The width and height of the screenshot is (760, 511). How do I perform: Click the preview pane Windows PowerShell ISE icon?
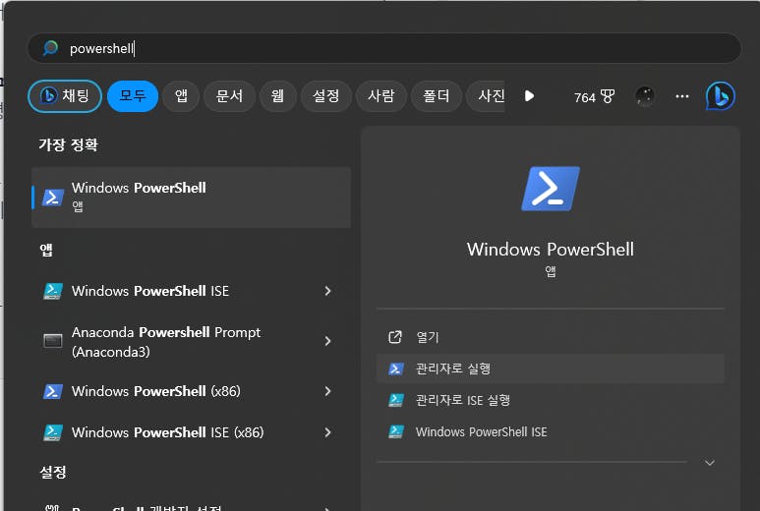[x=395, y=431]
